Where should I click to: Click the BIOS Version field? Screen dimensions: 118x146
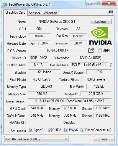point(58,50)
